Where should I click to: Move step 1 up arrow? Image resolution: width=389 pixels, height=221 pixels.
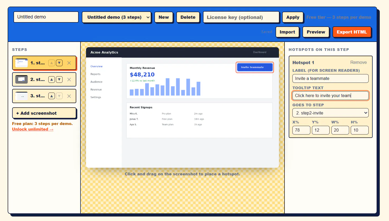coord(52,63)
